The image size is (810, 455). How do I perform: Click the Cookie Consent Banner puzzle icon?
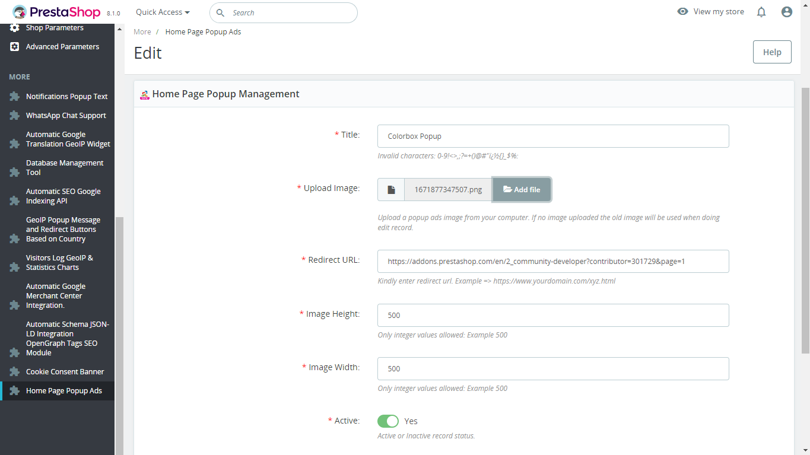[x=15, y=372]
